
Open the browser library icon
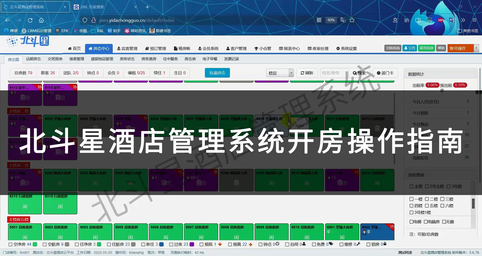coord(407,20)
